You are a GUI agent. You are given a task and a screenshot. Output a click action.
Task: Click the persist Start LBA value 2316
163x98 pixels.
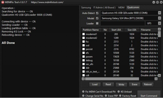[x=116, y=49]
